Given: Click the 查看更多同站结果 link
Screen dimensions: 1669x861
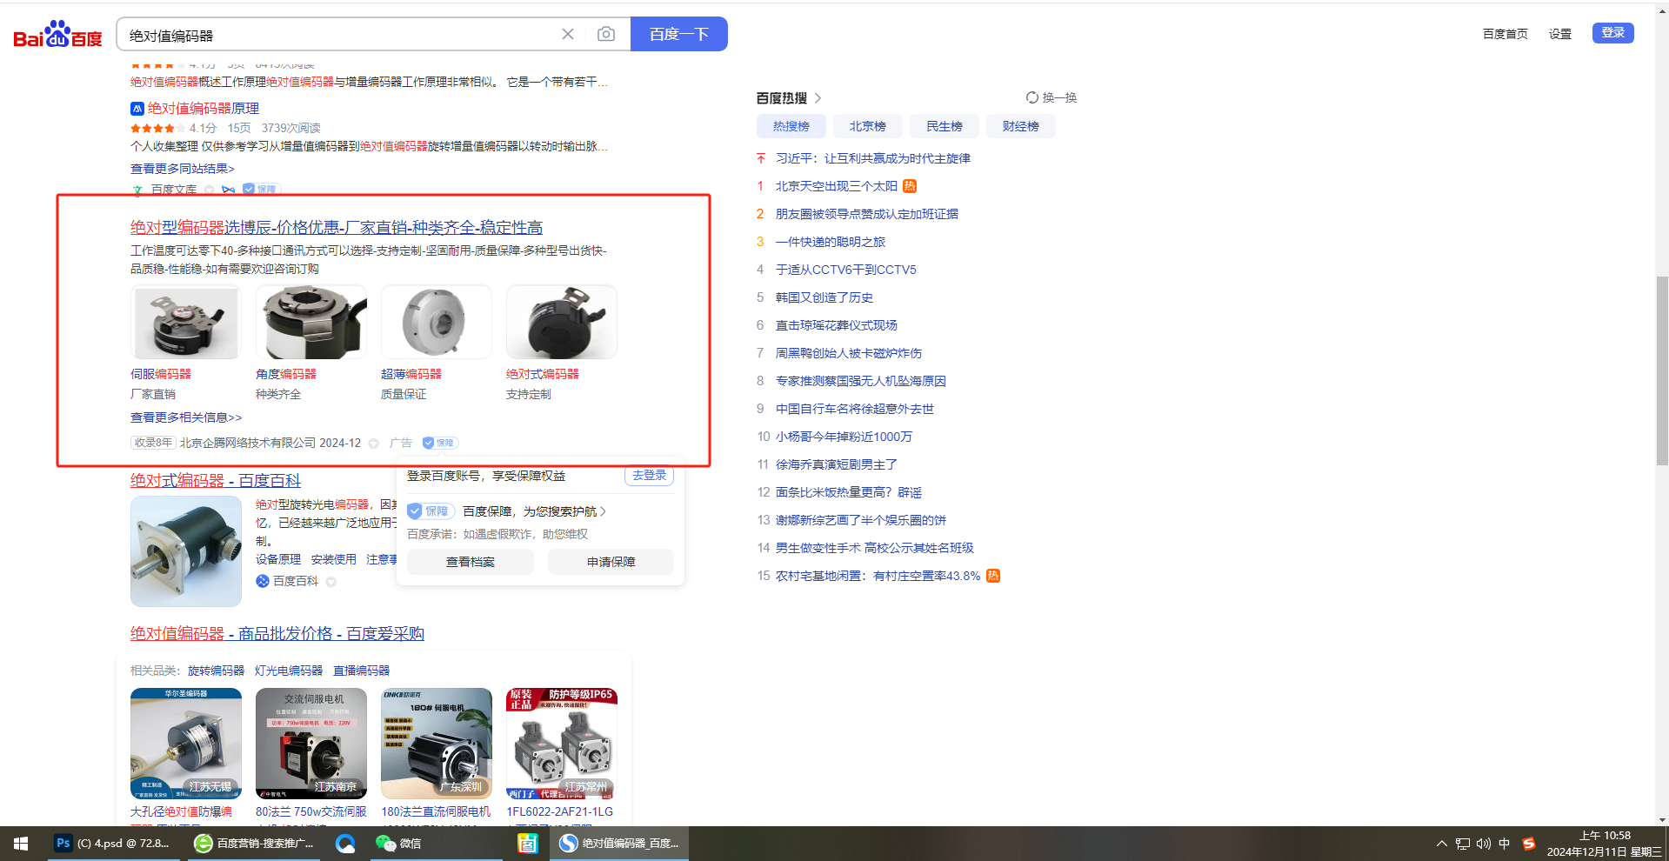Looking at the screenshot, I should pyautogui.click(x=183, y=169).
